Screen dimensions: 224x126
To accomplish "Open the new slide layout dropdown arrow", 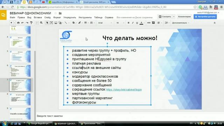I will [x=14, y=23].
